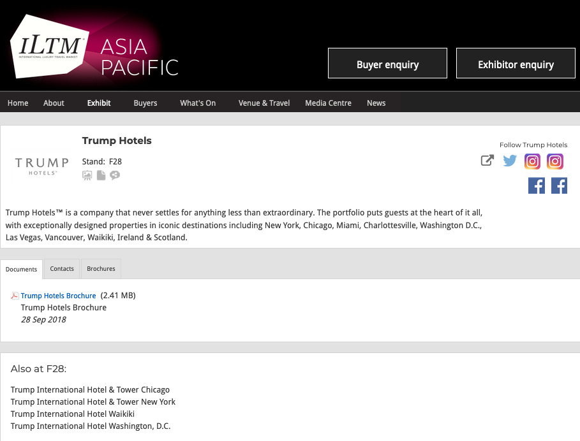Open Trump International Hotel Washington, D.C.
The width and height of the screenshot is (580, 441).
(91, 426)
